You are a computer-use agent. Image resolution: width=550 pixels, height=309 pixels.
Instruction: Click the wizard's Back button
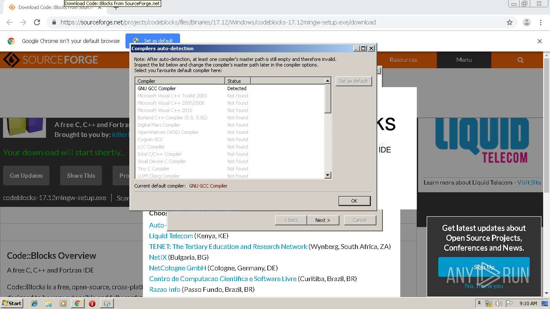(291, 220)
